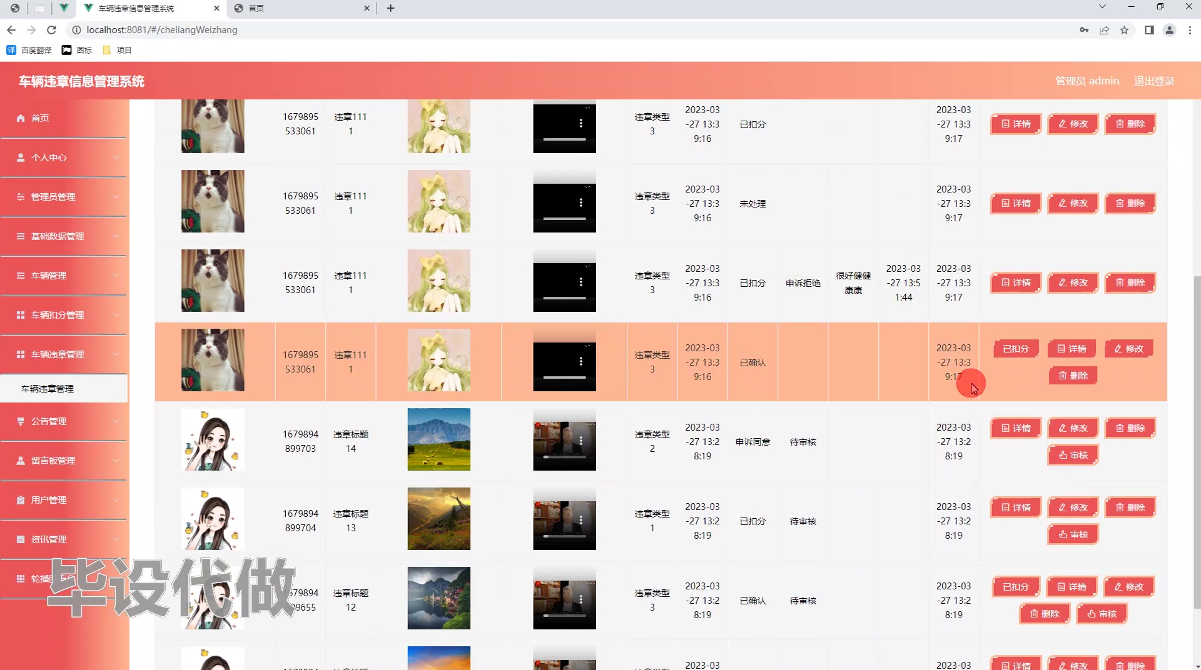Close the 车辆违章信息管理系统 tab
The width and height of the screenshot is (1201, 670).
tap(216, 8)
